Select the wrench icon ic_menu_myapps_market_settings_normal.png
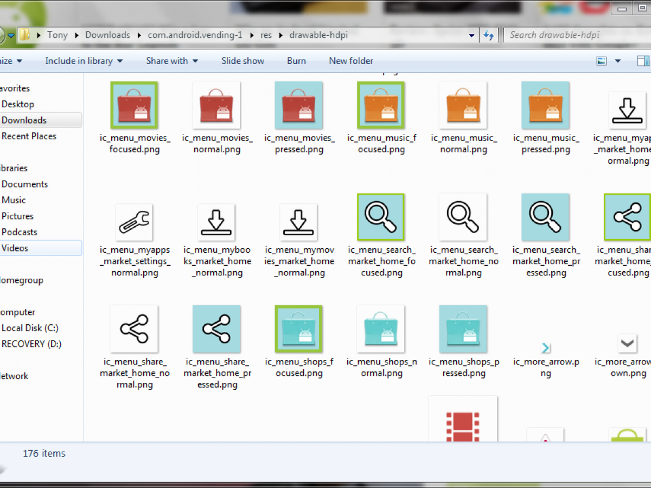 pos(134,222)
